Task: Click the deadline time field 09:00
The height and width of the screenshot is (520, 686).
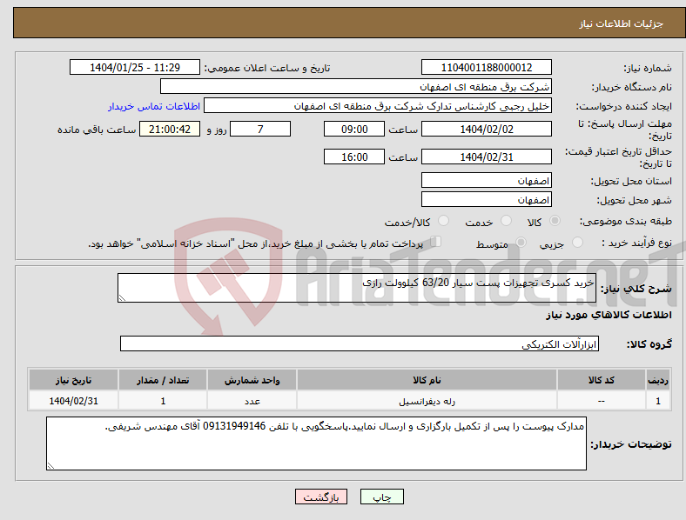Action: [354, 129]
